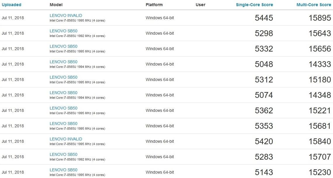Open the LENOVO SB50 result scoring 5312 single-core
Image resolution: width=333 pixels, height=178 pixels.
click(x=63, y=77)
